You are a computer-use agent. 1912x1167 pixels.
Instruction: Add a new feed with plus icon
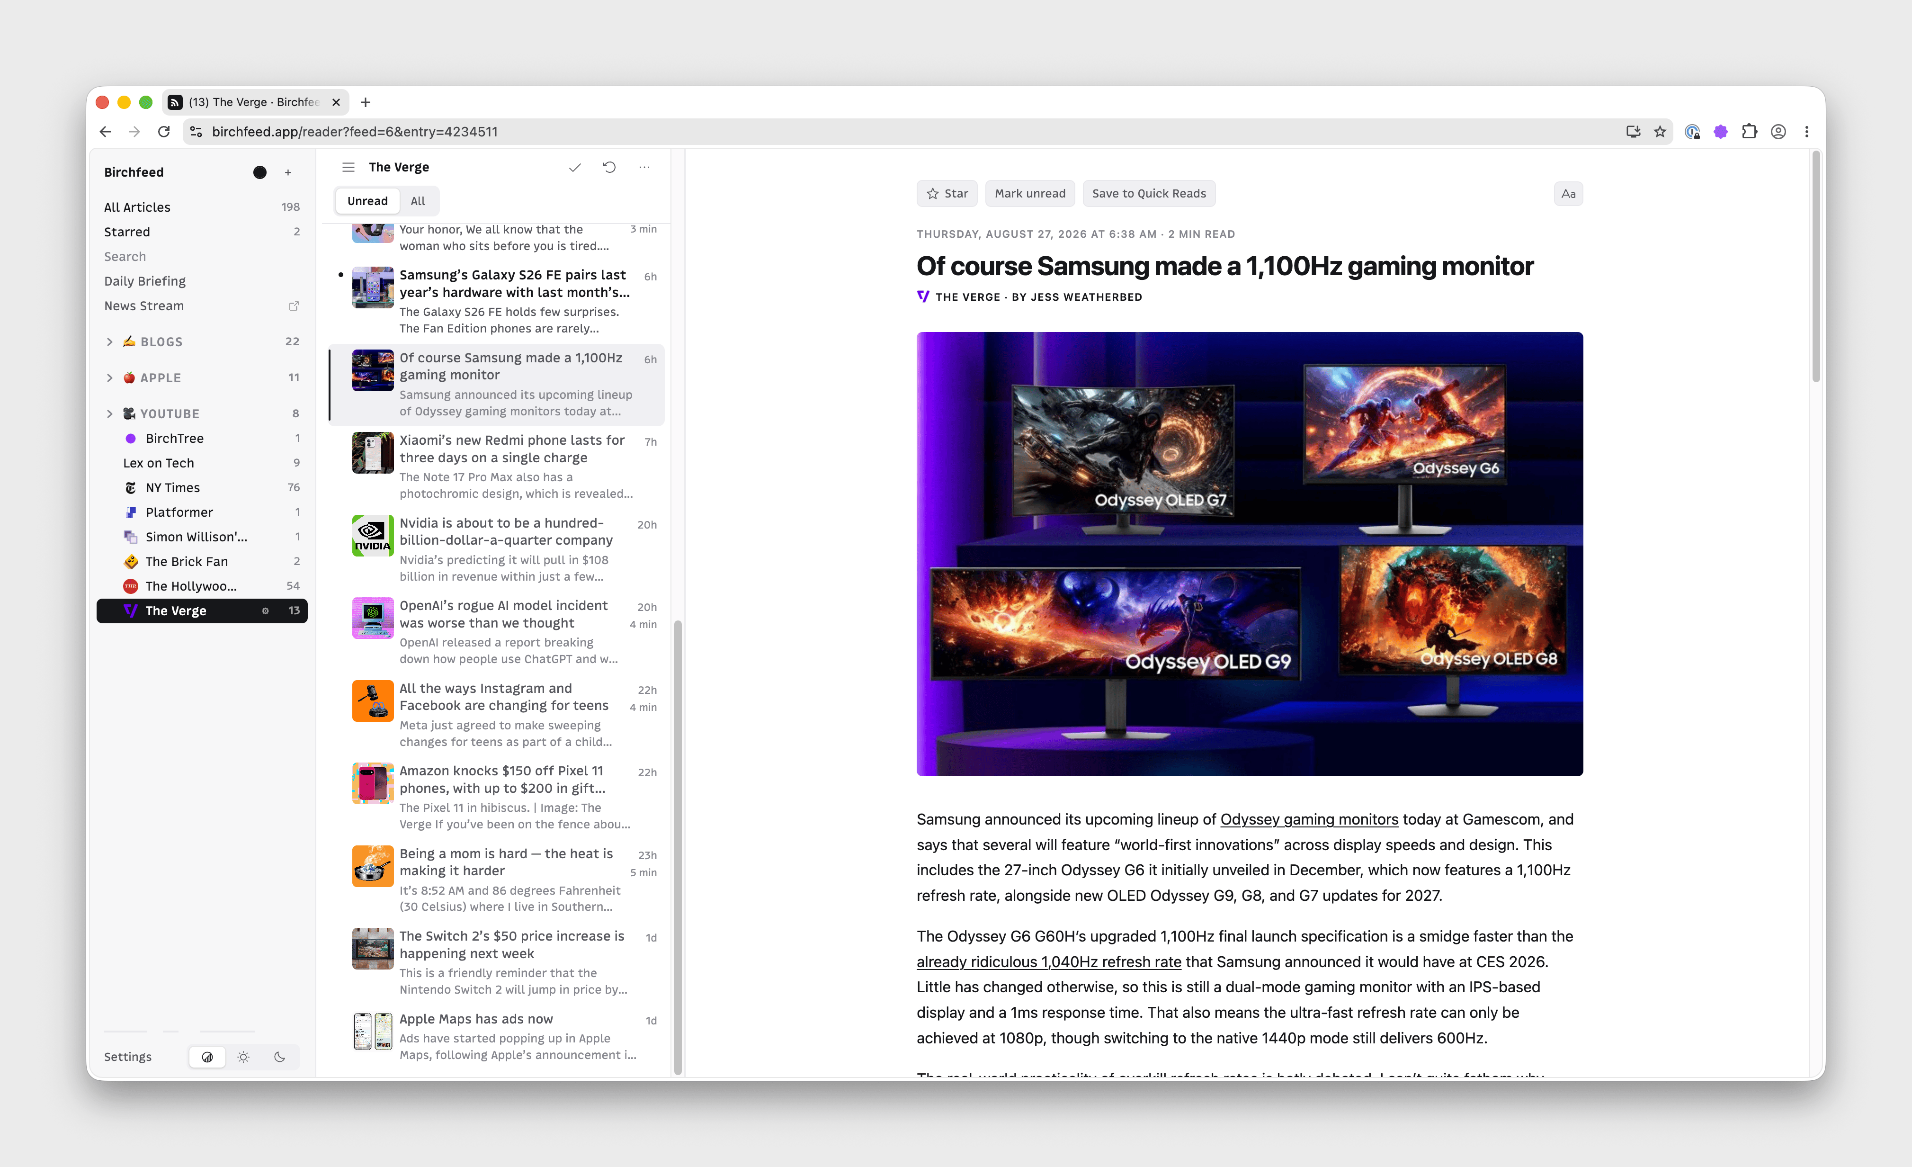(x=288, y=172)
